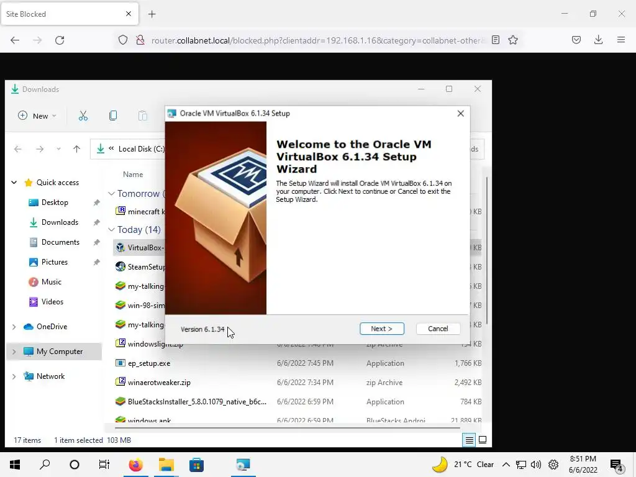Select the BlueStacksInstaller file
Screen dimensions: 636x477
tap(197, 402)
